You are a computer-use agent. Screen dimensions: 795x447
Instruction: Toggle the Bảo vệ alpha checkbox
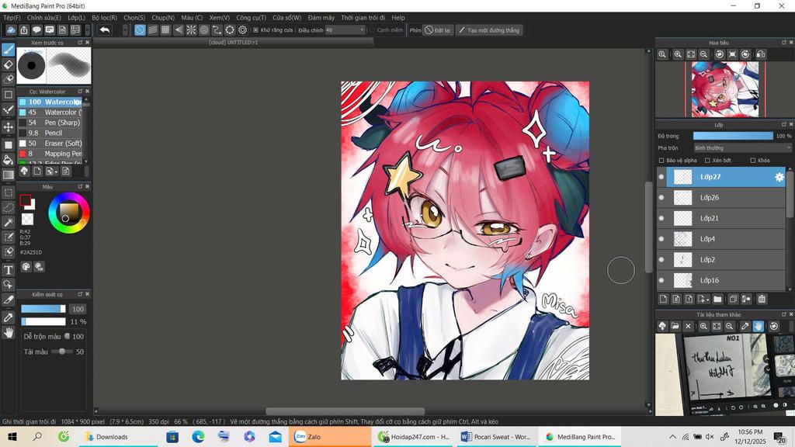pyautogui.click(x=661, y=160)
